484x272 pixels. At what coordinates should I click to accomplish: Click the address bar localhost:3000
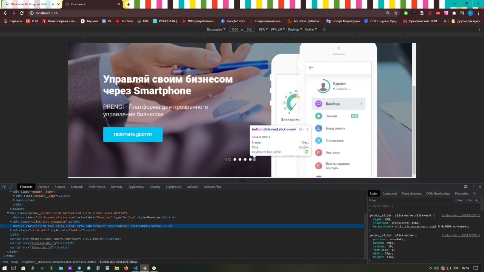[204, 13]
